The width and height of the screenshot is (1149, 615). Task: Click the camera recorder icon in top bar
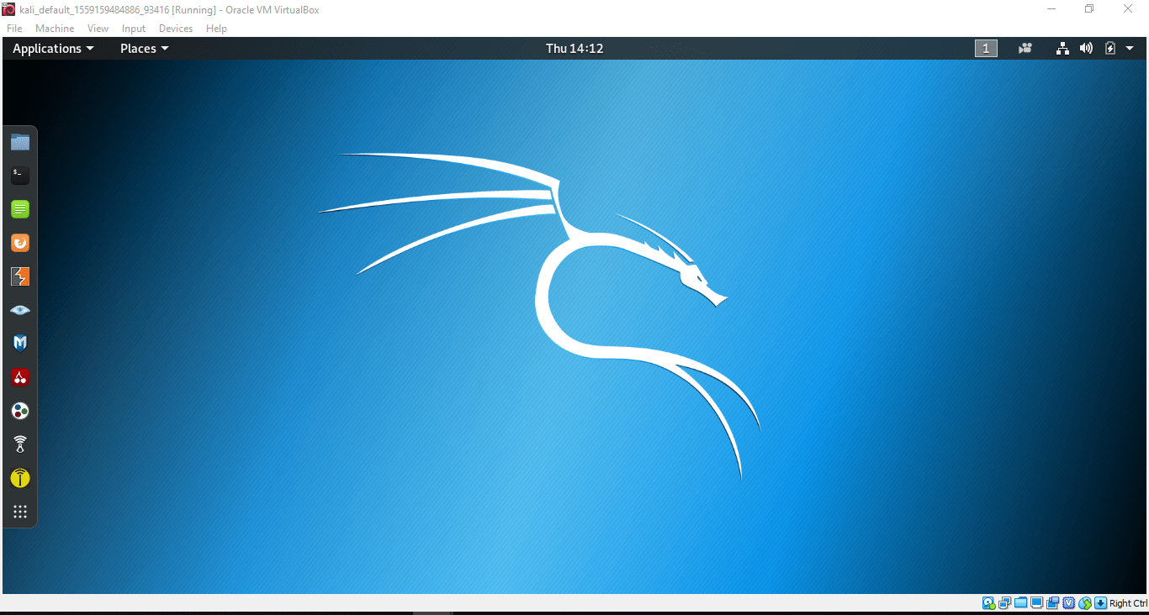1025,49
